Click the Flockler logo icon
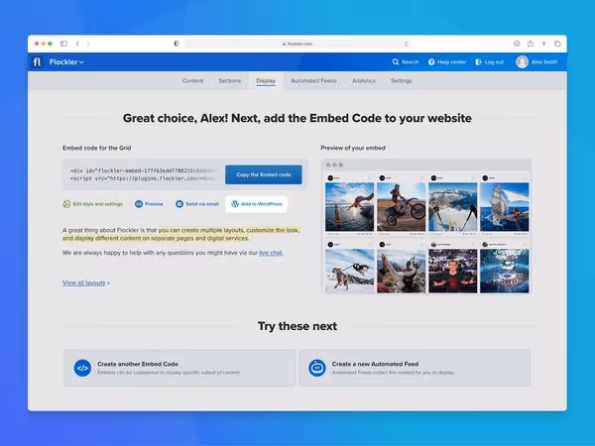 [x=37, y=61]
